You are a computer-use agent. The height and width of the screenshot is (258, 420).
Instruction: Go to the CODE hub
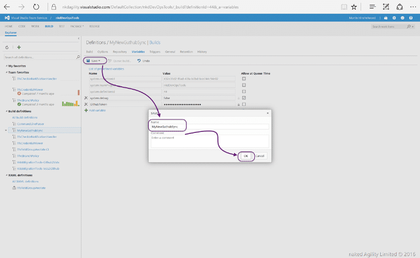[22, 26]
